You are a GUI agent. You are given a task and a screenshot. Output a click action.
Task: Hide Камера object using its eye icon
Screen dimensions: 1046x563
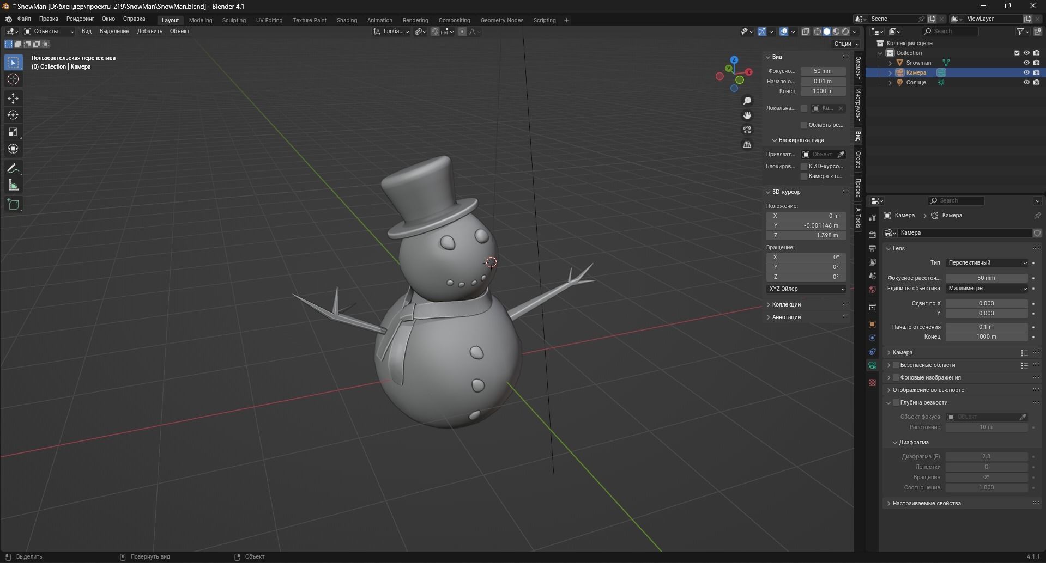pyautogui.click(x=1026, y=72)
